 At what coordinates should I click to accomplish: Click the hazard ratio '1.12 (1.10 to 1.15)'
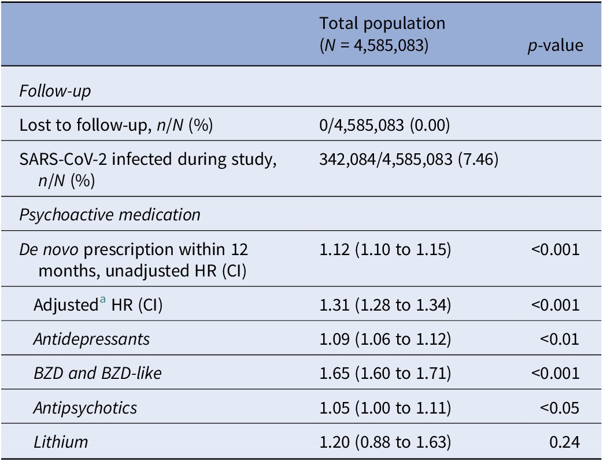(x=385, y=250)
